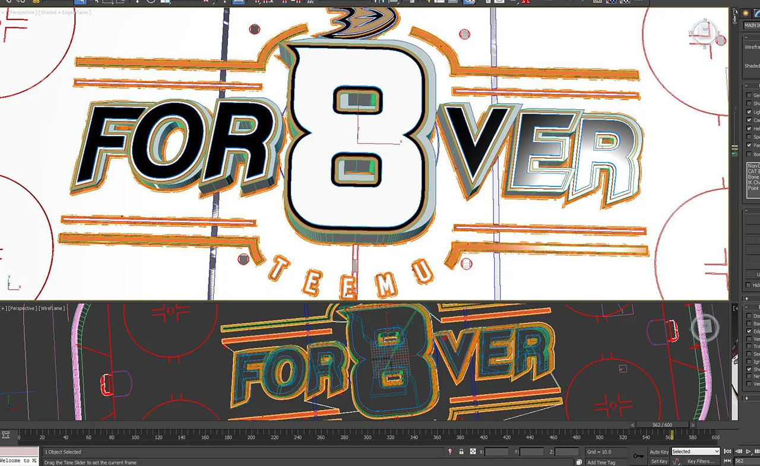
Task: Collapse the lower display properties rollout
Action: pos(746,307)
